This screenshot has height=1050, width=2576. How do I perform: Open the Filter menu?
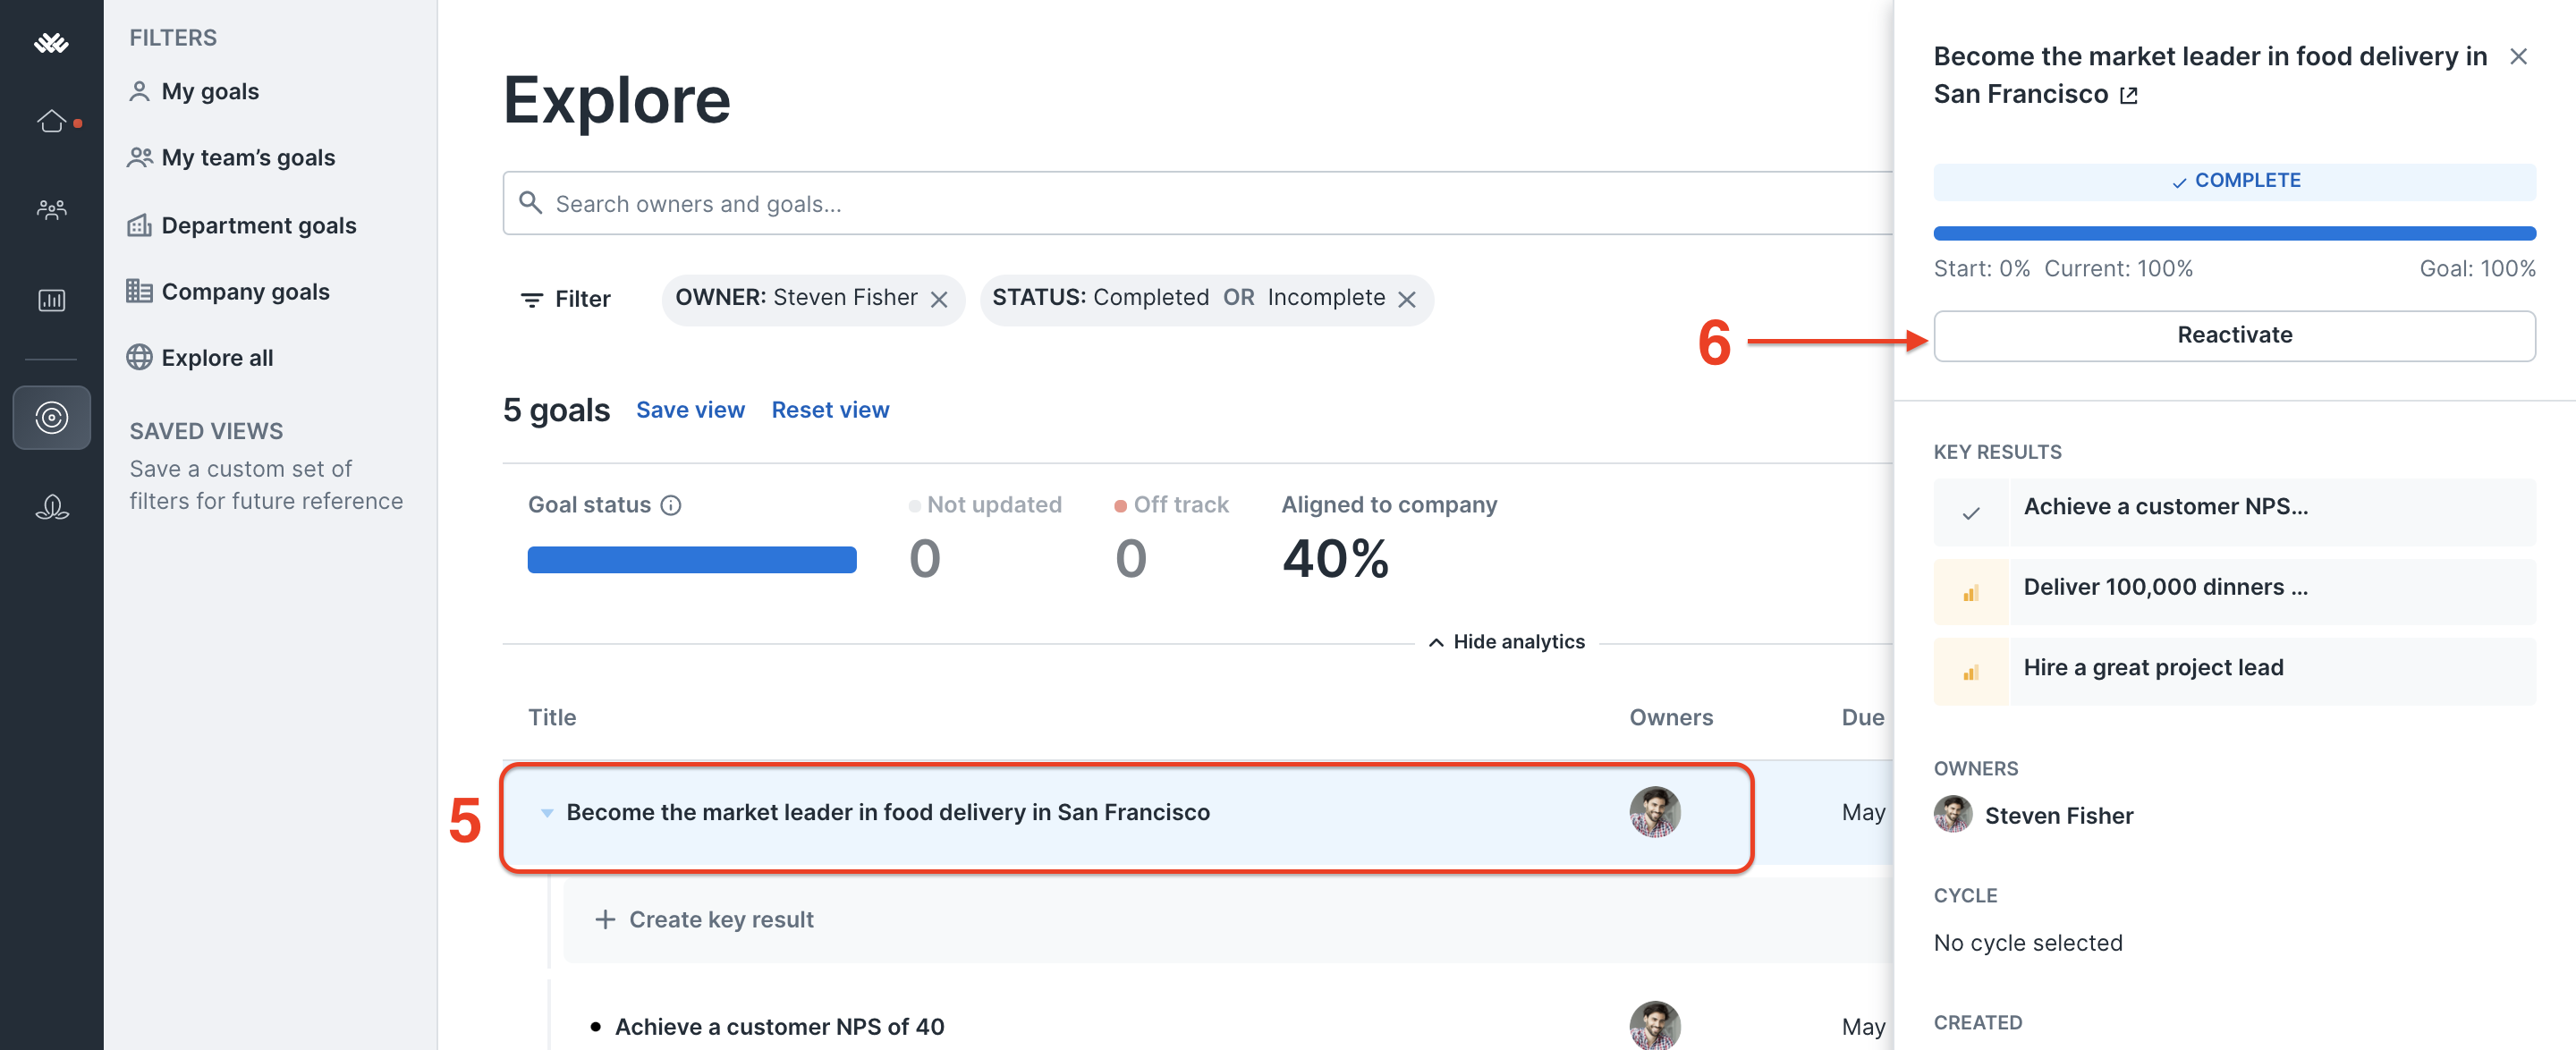coord(565,299)
